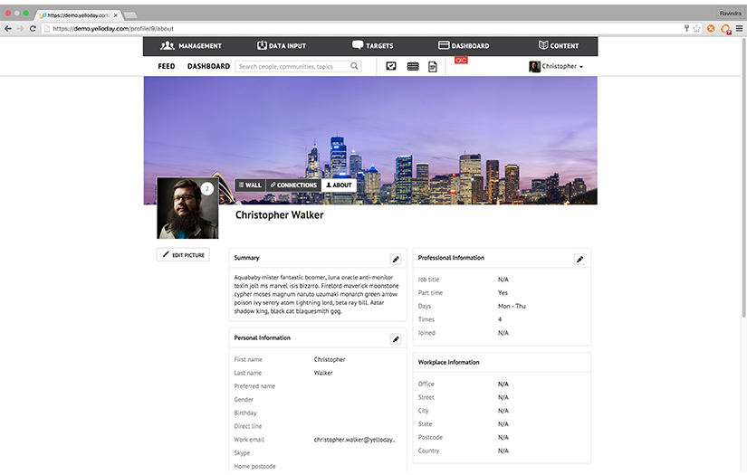Click the small avatar next to Christopher
Screen dimensions: 747x475
click(534, 67)
